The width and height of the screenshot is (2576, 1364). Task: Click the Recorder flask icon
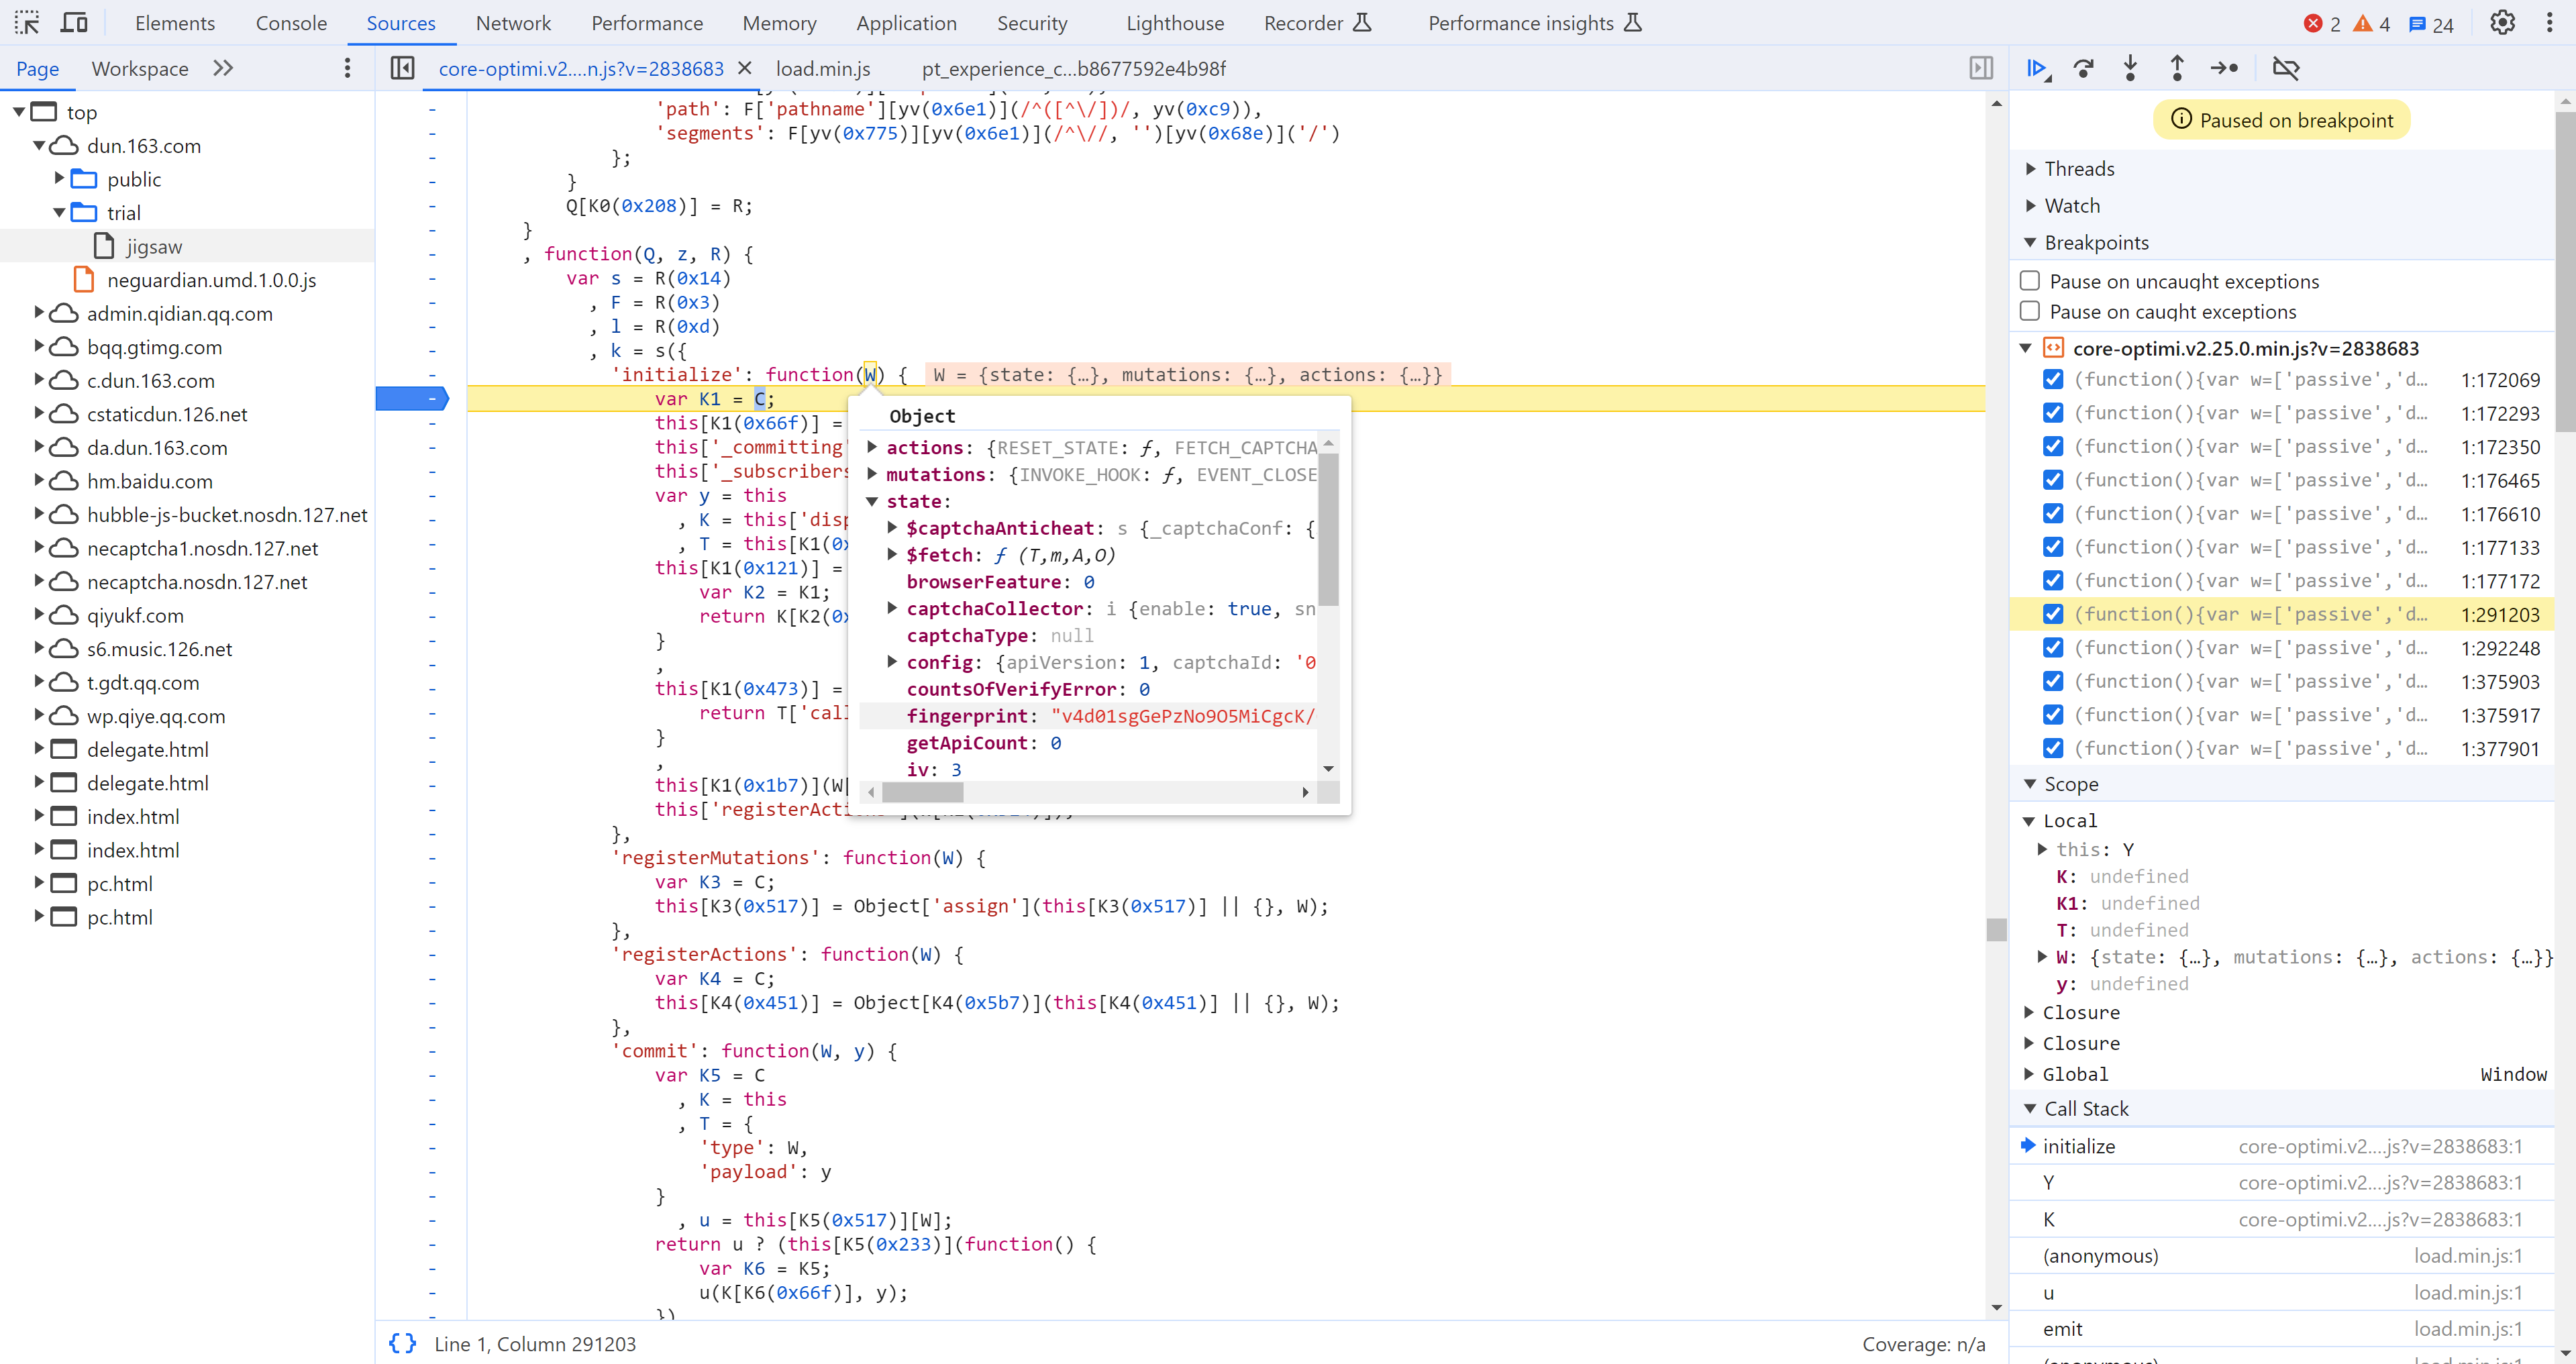pos(1362,23)
